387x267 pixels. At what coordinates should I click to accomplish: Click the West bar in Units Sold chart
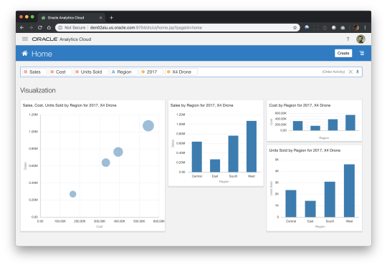coord(349,191)
